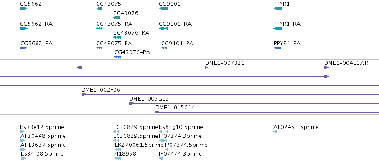Select the DME1-002F06 clone start arrow
This screenshot has height=161, width=379.
(84, 94)
